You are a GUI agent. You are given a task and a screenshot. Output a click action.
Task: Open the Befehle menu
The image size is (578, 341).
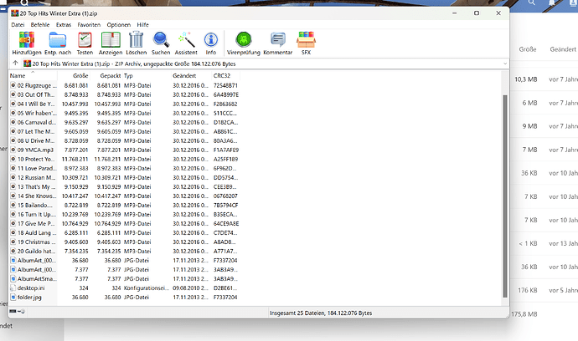click(40, 24)
